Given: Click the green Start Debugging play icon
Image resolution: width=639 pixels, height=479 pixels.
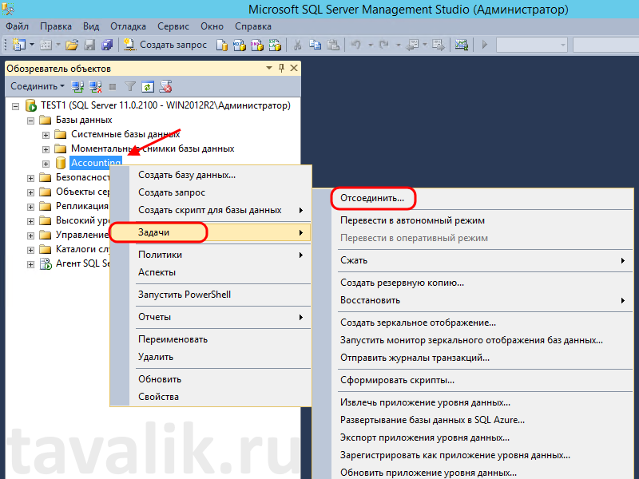Looking at the screenshot, I should click(485, 45).
